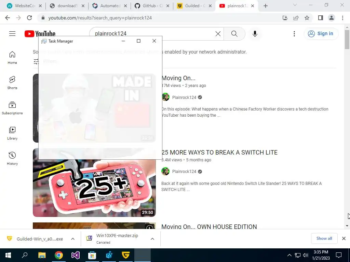This screenshot has height=262, width=350.
Task: Open the volume speaker tray icon
Action: (x=306, y=255)
